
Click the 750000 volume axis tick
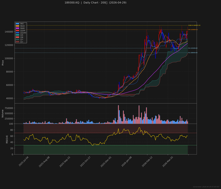click(9, 108)
